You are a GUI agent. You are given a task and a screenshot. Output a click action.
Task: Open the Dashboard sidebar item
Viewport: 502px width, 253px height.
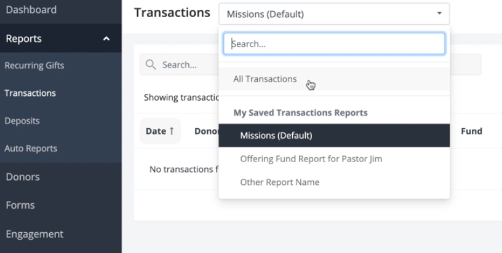pyautogui.click(x=31, y=10)
